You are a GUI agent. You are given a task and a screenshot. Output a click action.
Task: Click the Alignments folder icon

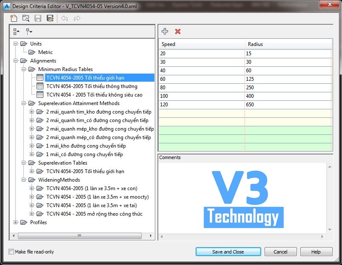(x=24, y=61)
